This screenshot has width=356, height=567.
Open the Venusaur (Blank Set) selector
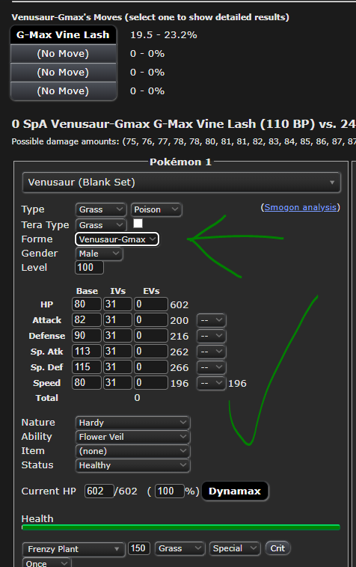pos(182,183)
